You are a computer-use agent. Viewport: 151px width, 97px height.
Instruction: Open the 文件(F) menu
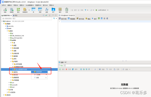coord(4,5)
